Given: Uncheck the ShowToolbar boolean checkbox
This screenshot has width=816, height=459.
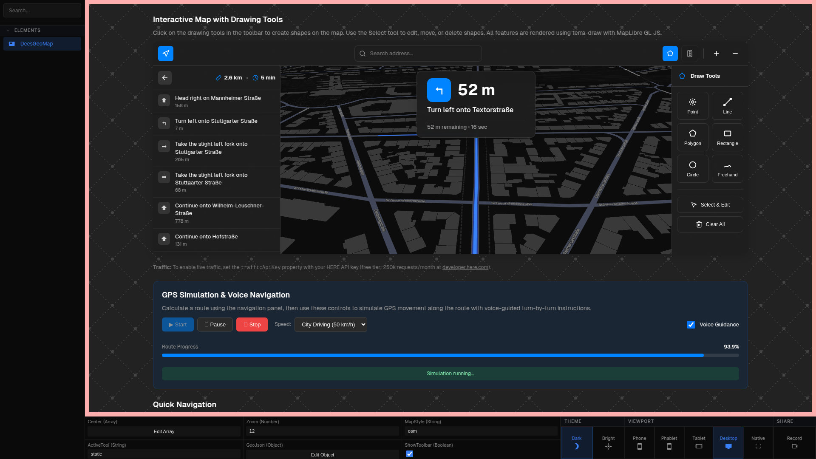Looking at the screenshot, I should click(x=410, y=454).
